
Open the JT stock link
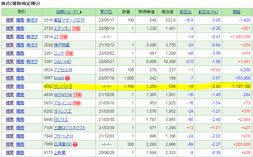[56, 37]
